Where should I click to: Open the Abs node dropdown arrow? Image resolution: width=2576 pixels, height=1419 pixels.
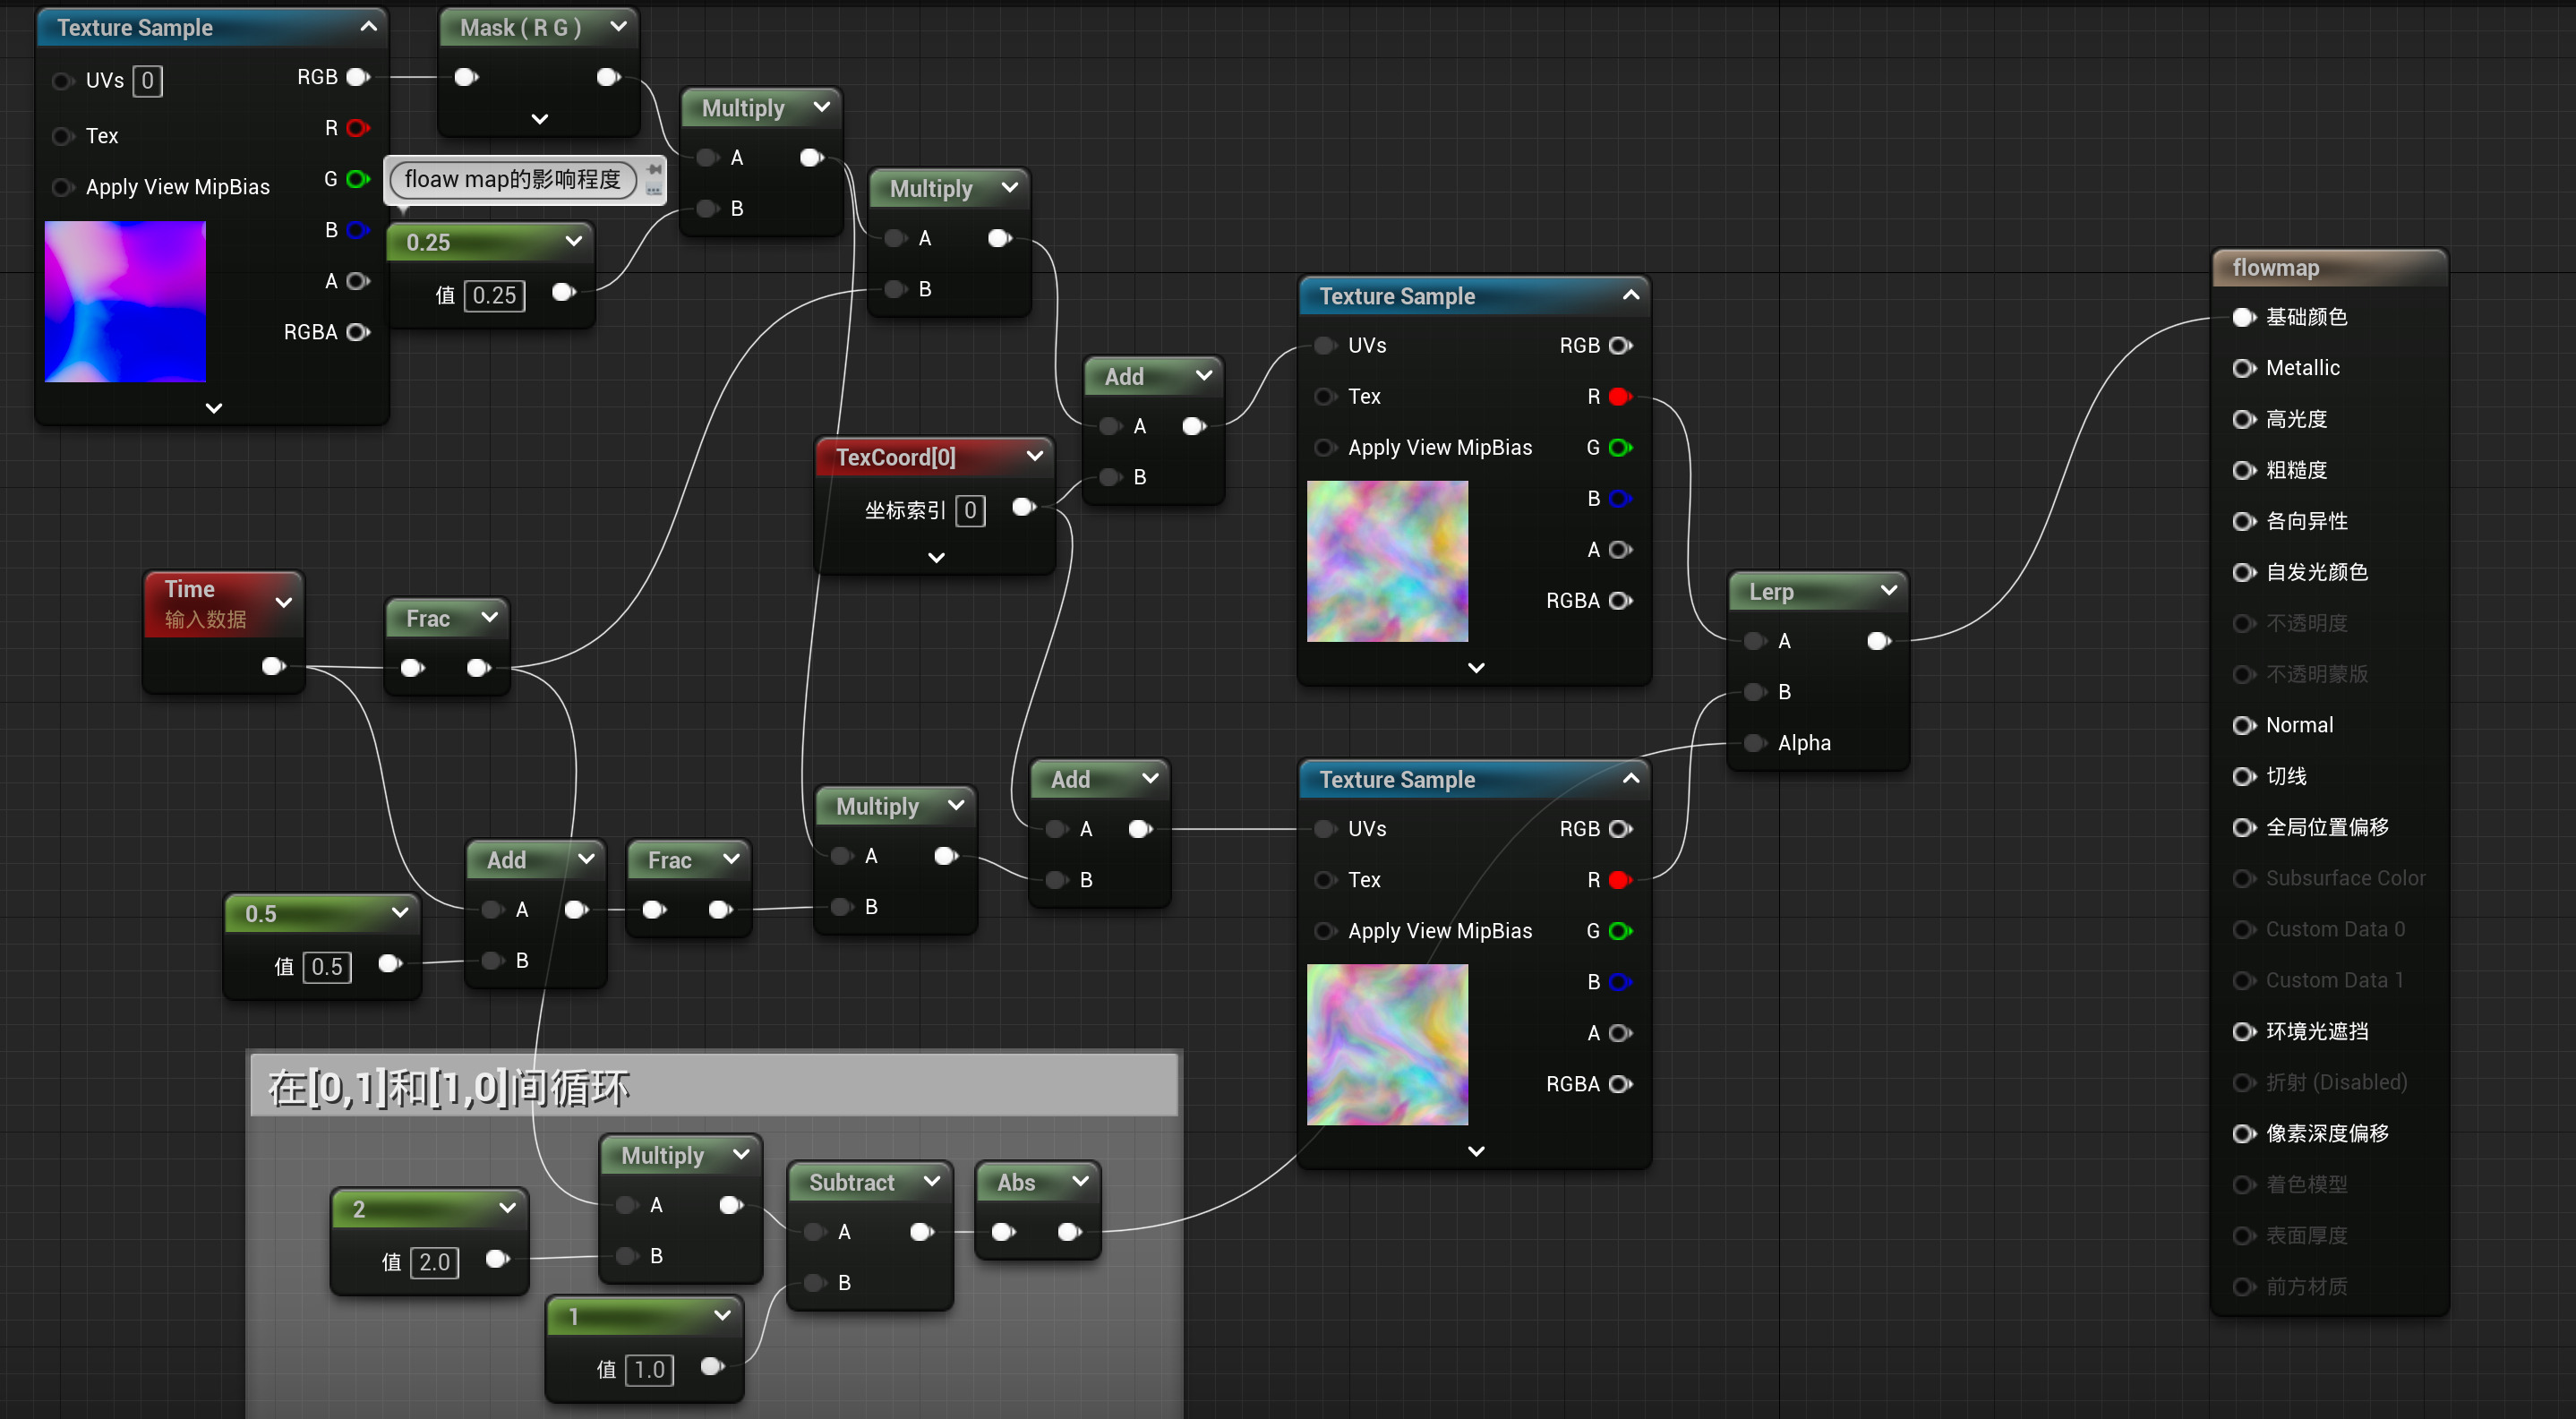(x=1080, y=1181)
